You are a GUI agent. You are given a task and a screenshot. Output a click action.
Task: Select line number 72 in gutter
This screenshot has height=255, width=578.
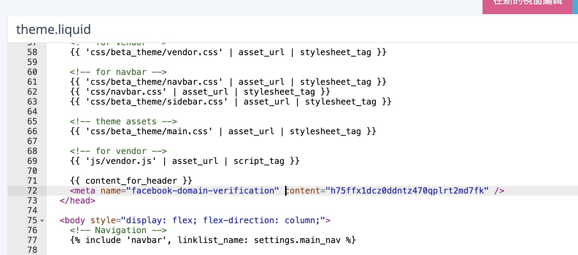pos(32,191)
